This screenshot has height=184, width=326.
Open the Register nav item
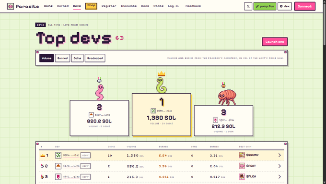pyautogui.click(x=109, y=6)
